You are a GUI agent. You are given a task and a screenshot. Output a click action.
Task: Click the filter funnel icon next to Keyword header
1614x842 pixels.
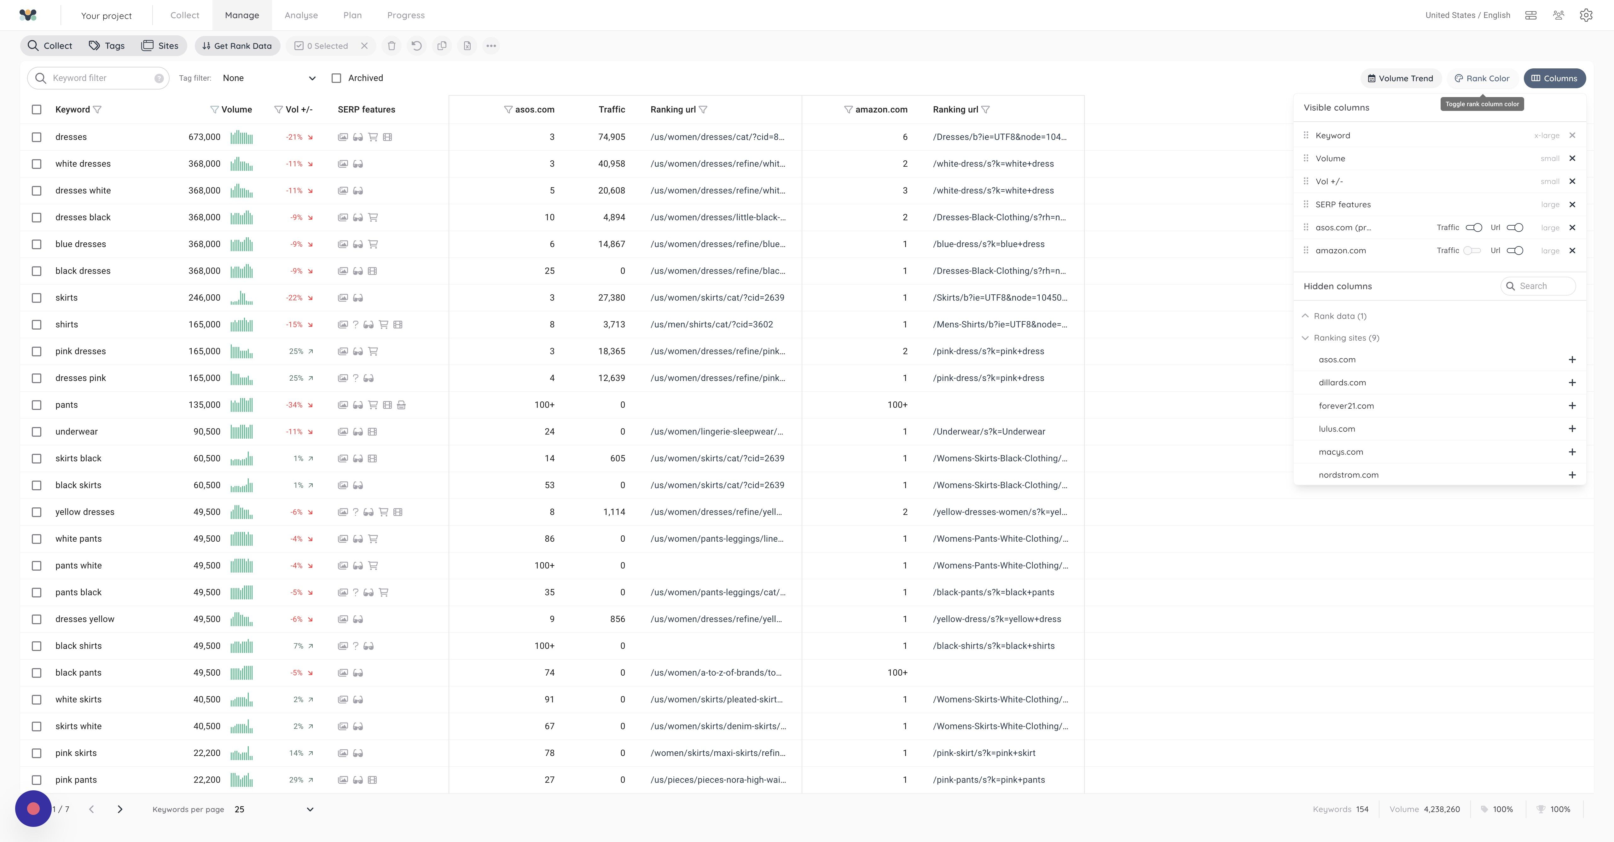[97, 110]
